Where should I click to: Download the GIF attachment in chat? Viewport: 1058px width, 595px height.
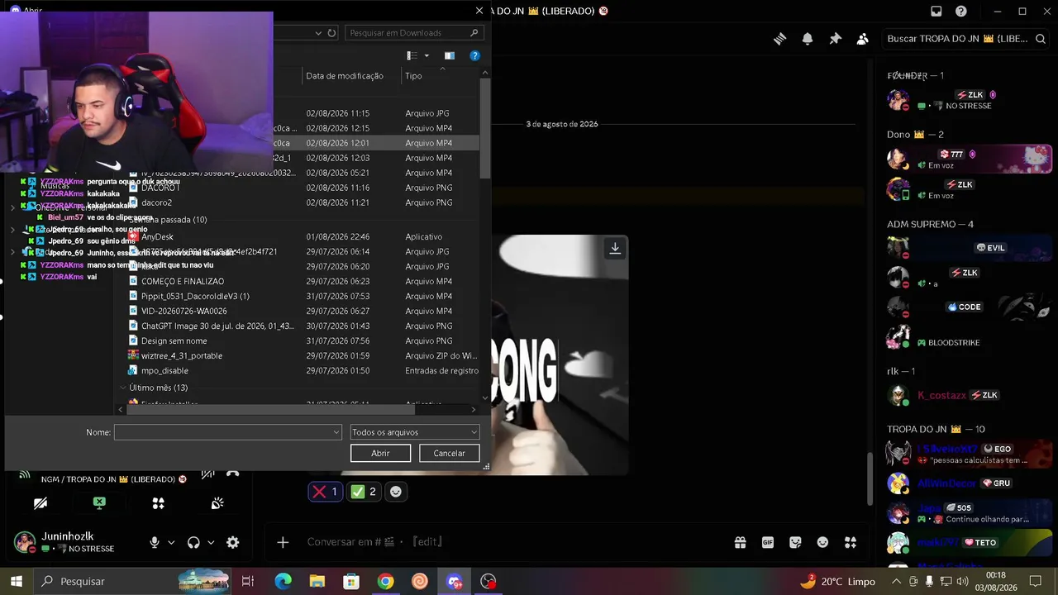(x=615, y=248)
